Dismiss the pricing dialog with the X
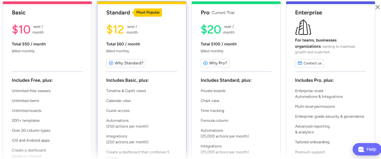 tap(377, 7)
